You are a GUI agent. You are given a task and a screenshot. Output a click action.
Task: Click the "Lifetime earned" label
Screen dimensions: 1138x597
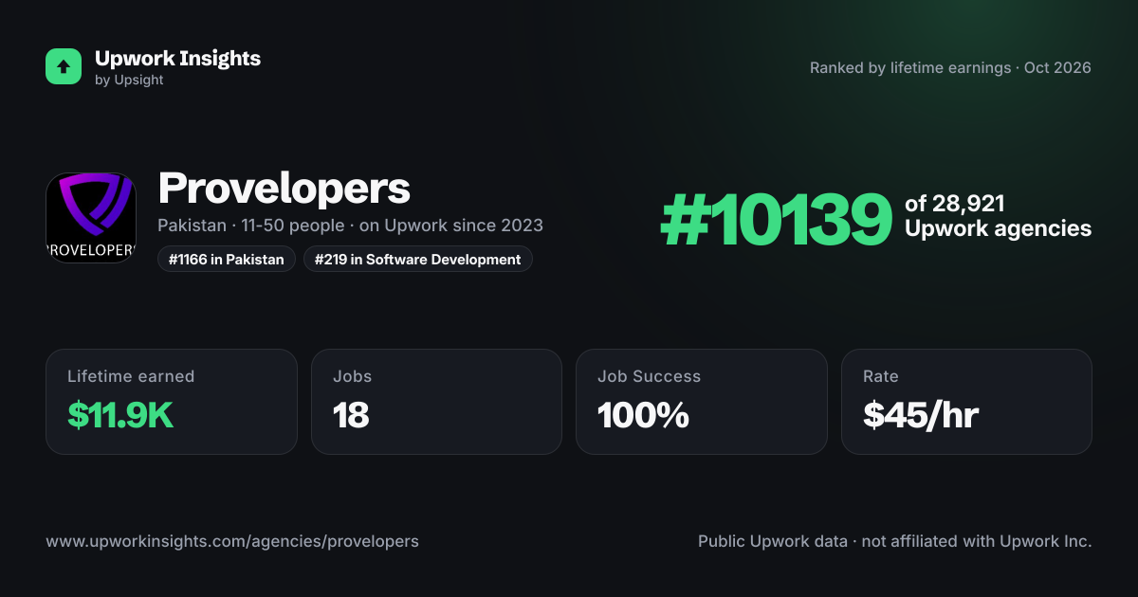[131, 376]
